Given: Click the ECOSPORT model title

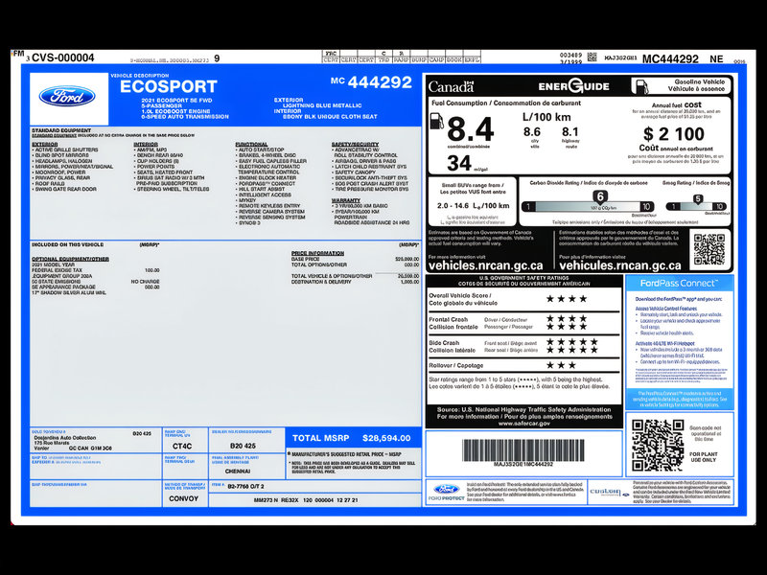Looking at the screenshot, I should tap(169, 86).
